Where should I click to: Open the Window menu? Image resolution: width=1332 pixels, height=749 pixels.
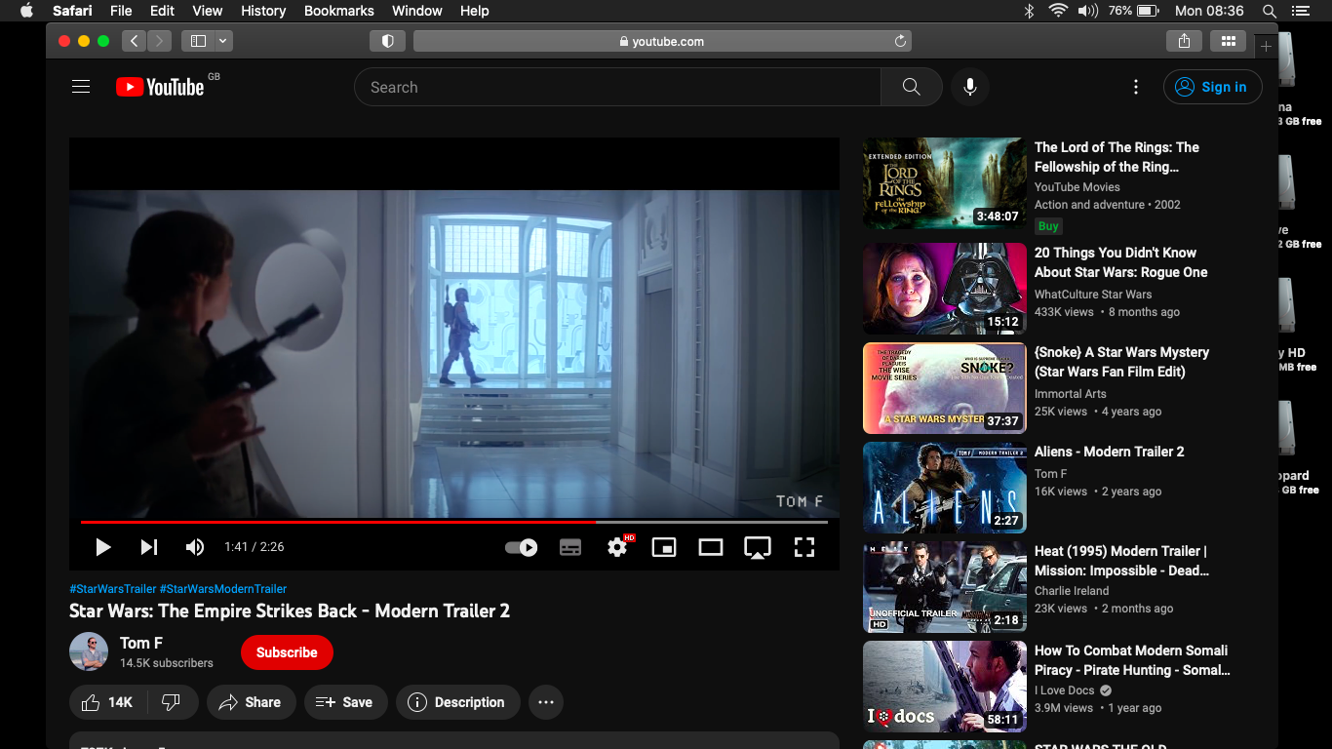coord(417,11)
